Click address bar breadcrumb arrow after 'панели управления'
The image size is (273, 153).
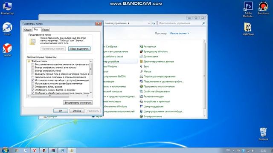click(x=129, y=23)
